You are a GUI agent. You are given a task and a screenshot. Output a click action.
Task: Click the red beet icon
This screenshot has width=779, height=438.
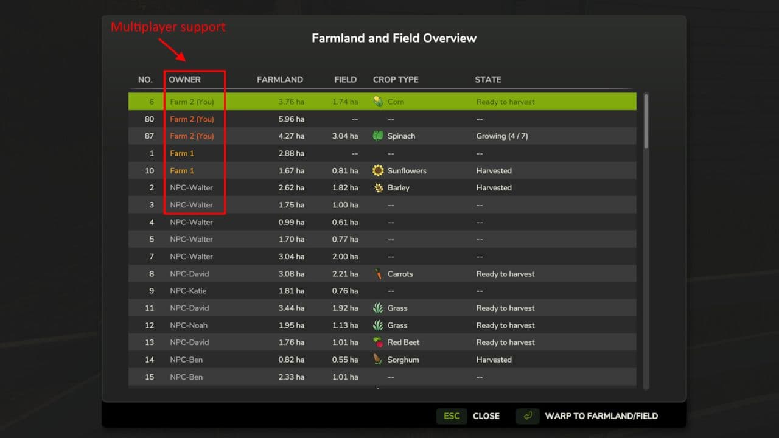378,342
